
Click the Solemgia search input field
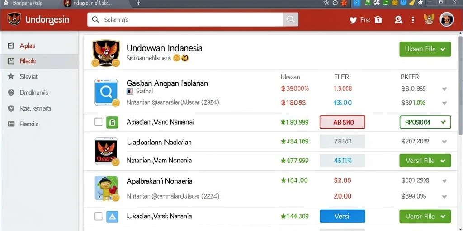pos(185,20)
